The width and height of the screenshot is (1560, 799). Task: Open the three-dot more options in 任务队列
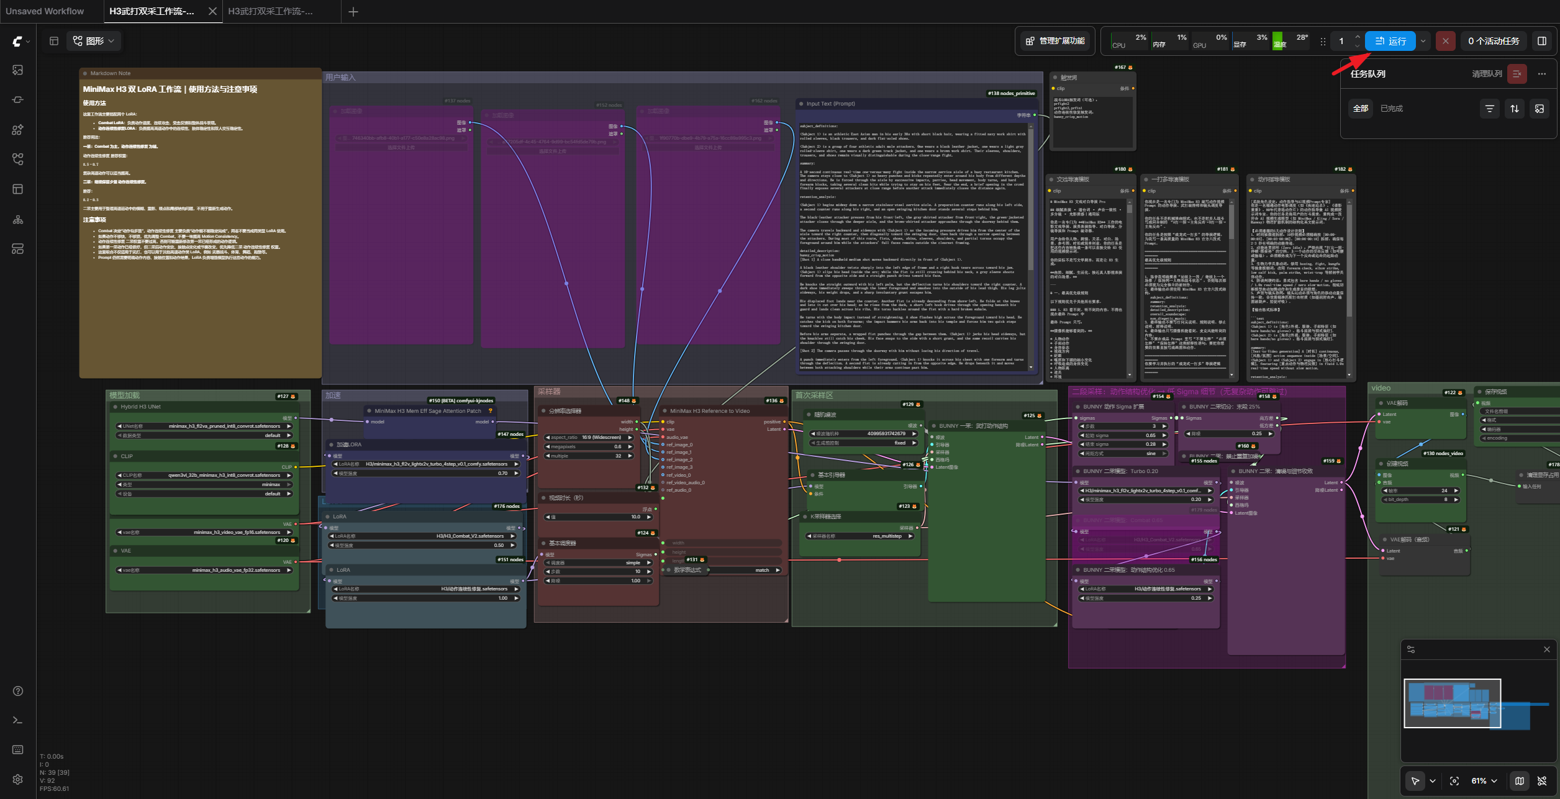[x=1542, y=74]
